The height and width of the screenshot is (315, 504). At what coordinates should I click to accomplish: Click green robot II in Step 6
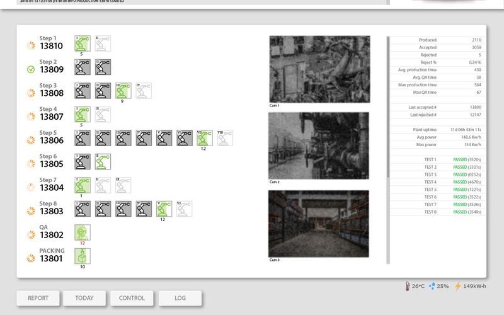click(x=103, y=162)
